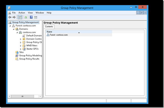Click the contoso.com domain icon in tree
Screen dimensions: 164x108
(20, 32)
